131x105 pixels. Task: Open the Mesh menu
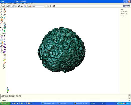[x=23, y=4]
